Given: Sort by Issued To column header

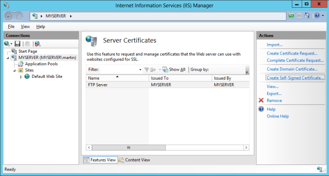Looking at the screenshot, I should pos(180,78).
